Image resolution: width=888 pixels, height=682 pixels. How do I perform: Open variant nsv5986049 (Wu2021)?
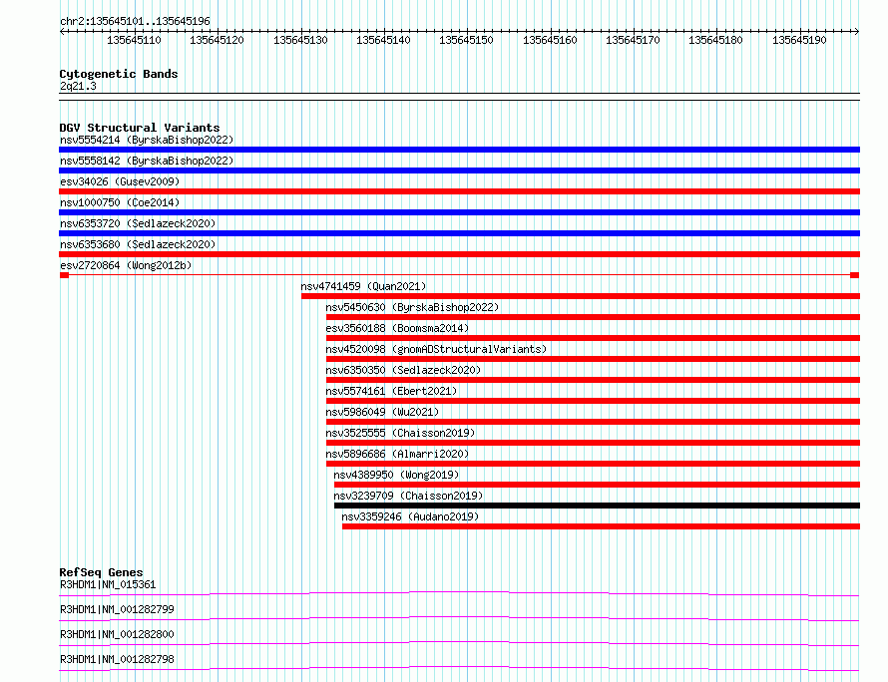pos(382,412)
